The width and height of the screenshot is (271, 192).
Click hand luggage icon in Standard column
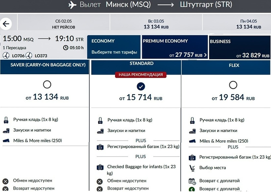tap(100, 121)
